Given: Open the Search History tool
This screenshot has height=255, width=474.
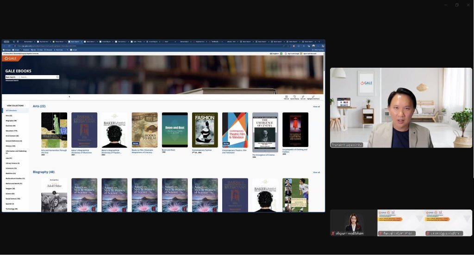Looking at the screenshot, I should point(294,97).
